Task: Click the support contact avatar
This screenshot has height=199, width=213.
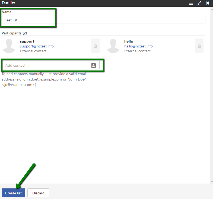Action: point(9,46)
